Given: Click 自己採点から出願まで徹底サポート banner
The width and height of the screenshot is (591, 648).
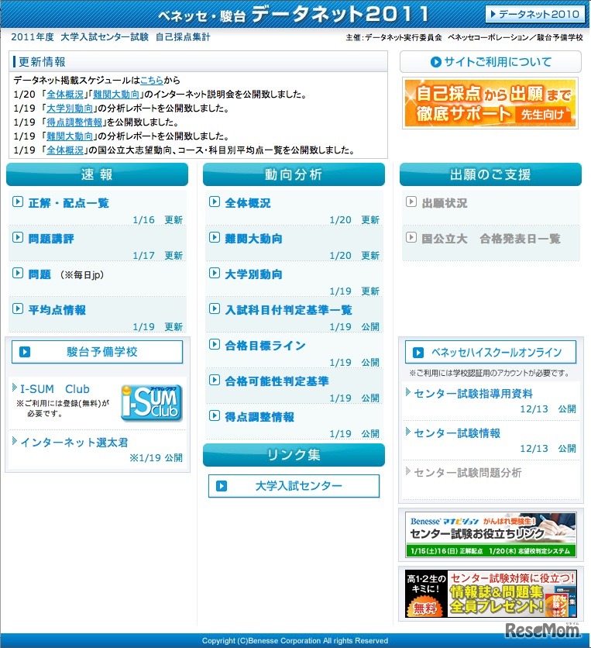Looking at the screenshot, I should tap(490, 103).
